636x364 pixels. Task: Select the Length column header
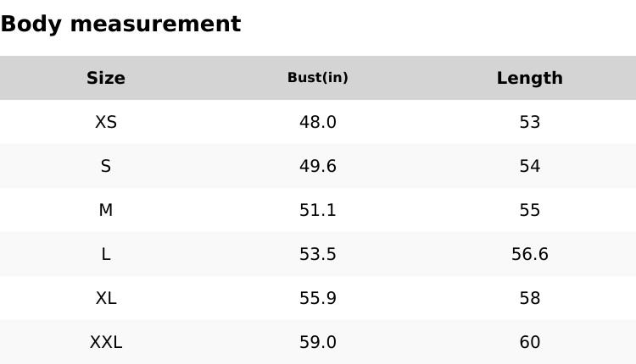coord(530,78)
